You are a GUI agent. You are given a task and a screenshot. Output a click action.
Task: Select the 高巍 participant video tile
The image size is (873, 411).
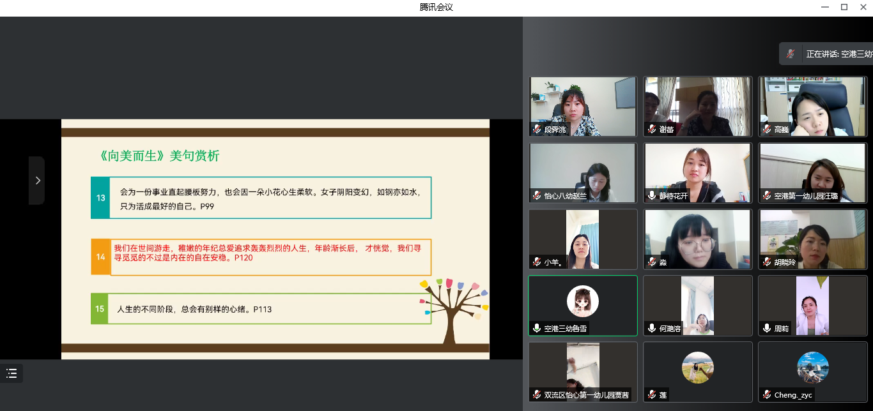(812, 106)
